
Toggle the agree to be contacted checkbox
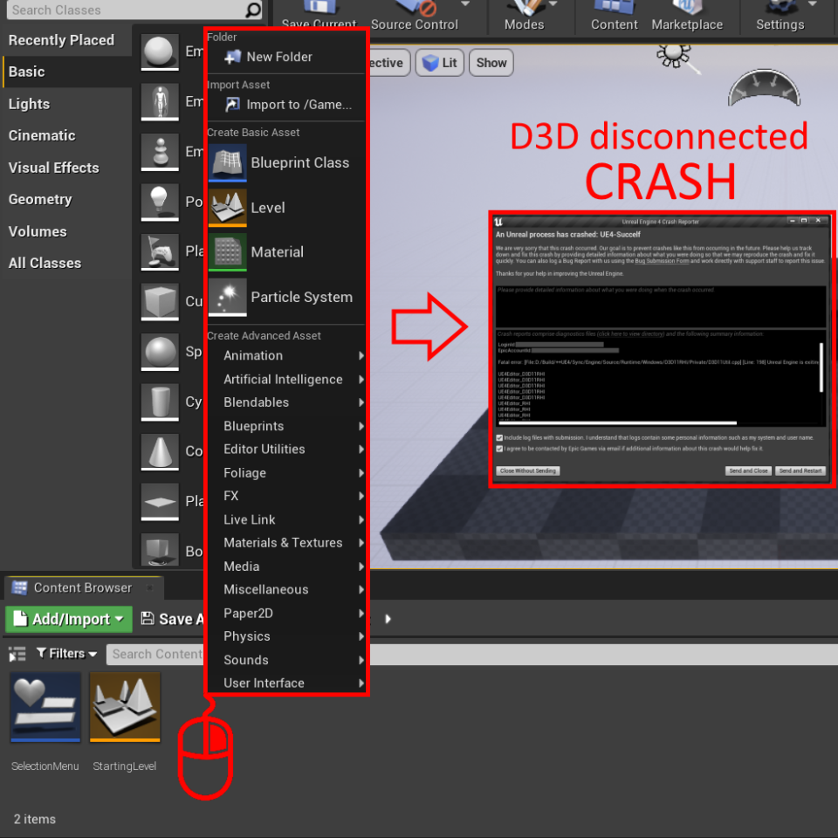pos(499,449)
